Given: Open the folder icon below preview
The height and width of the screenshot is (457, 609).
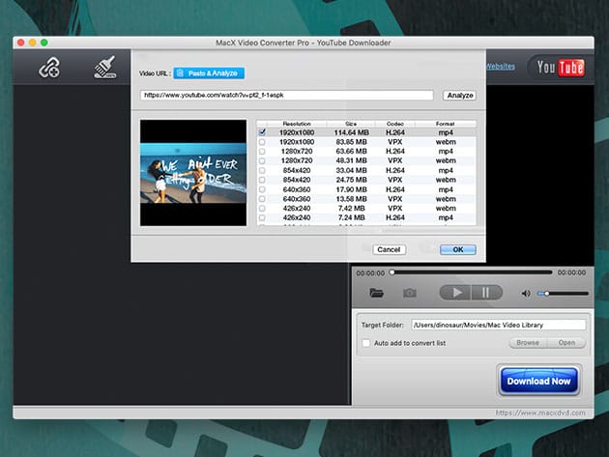Looking at the screenshot, I should pos(377,293).
